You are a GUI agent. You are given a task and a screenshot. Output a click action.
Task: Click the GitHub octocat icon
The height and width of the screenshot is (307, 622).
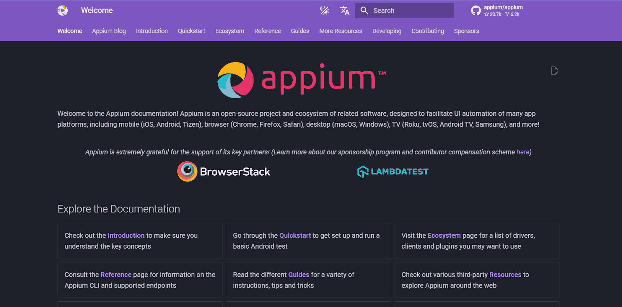tap(476, 10)
